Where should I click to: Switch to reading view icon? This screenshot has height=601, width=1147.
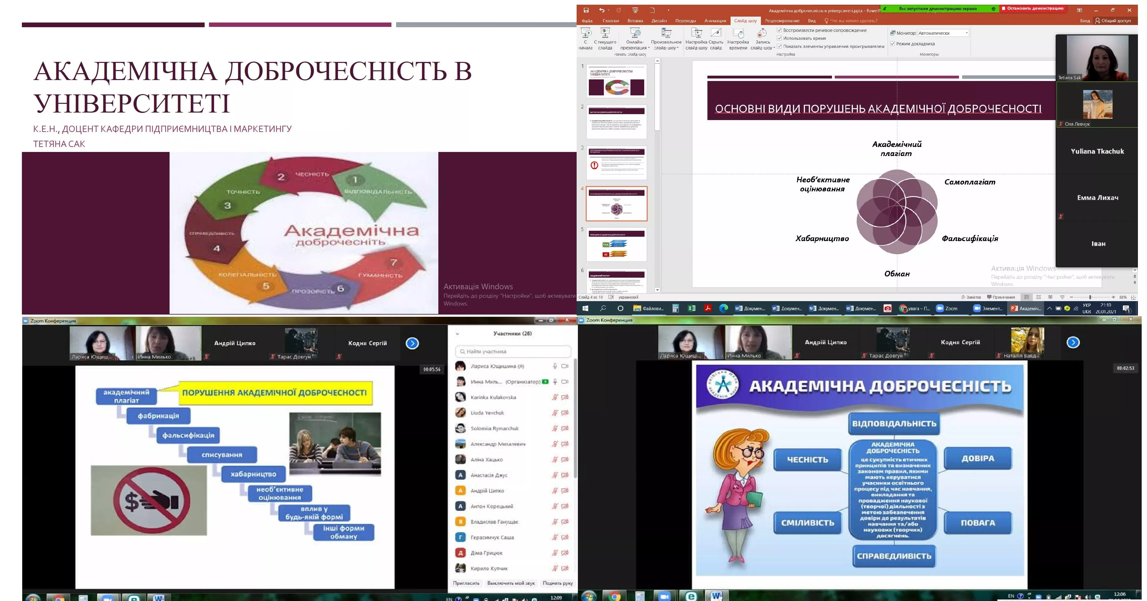tap(1050, 297)
